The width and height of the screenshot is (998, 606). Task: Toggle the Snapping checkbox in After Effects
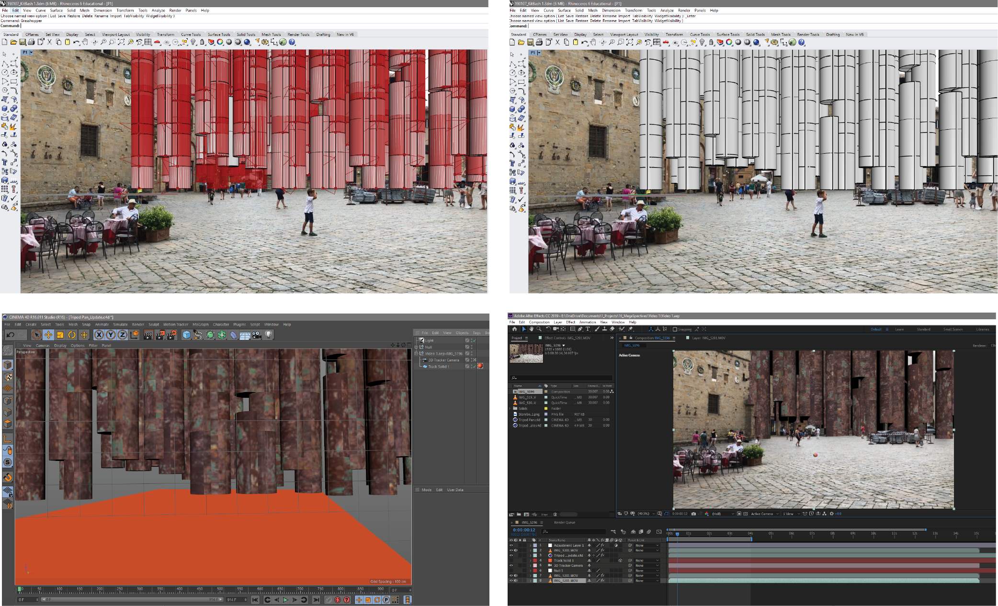point(675,329)
